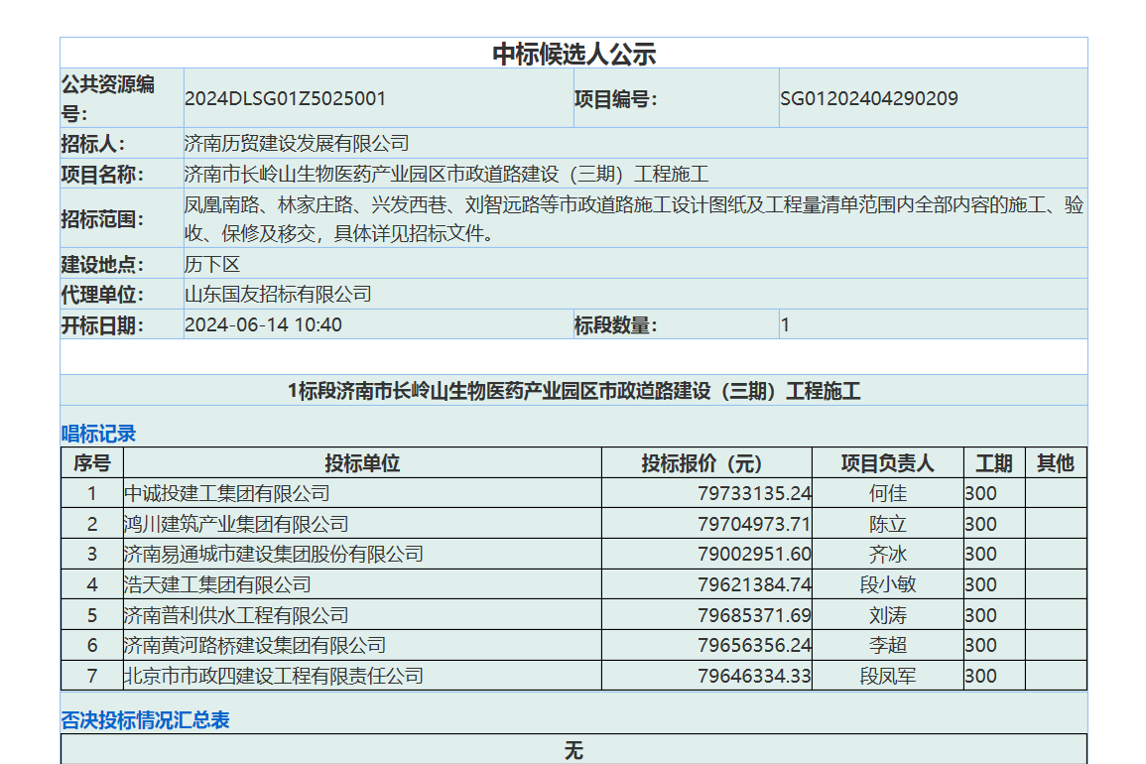Select bid price 79002951.60
The height and width of the screenshot is (764, 1146).
[754, 555]
